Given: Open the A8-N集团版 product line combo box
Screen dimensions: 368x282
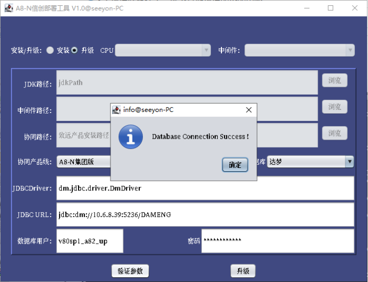Looking at the screenshot, I should (x=84, y=162).
